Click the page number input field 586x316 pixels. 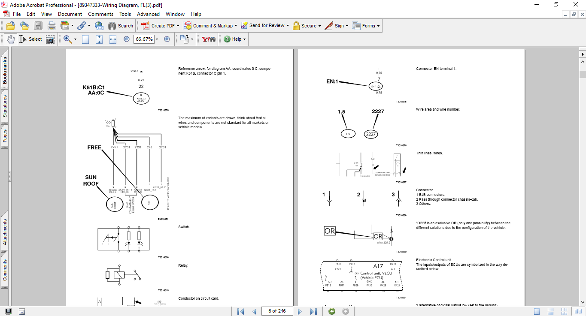coord(277,311)
